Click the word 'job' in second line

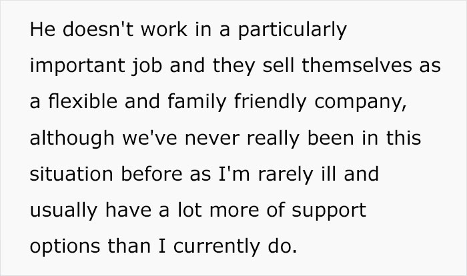click(147, 67)
